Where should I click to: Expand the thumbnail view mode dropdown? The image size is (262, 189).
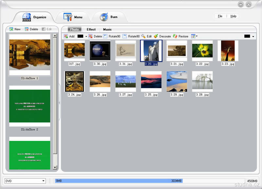point(194,36)
